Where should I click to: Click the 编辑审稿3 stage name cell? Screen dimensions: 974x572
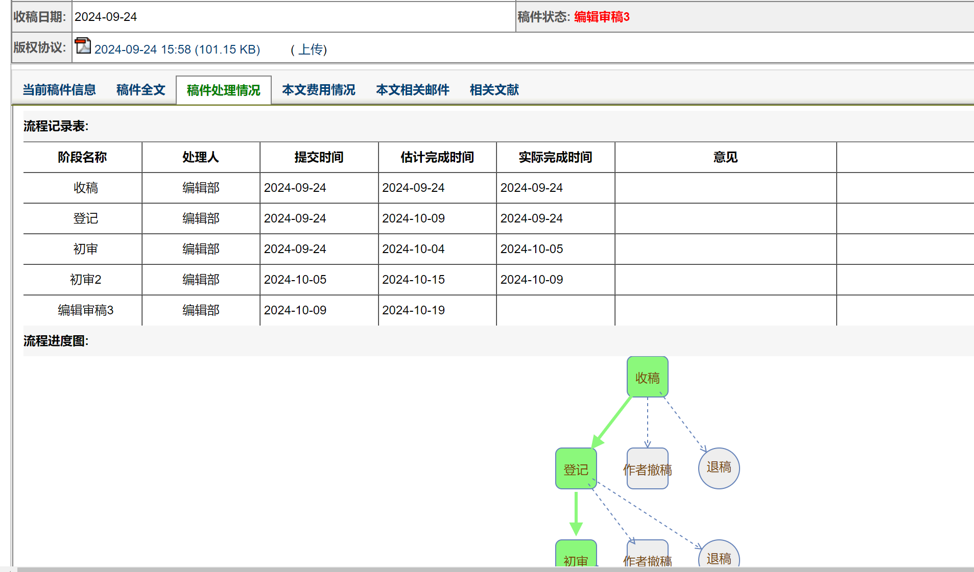[85, 310]
